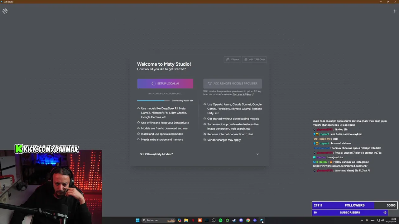Open File Explorer from the taskbar
The height and width of the screenshot is (224, 399).
186,220
